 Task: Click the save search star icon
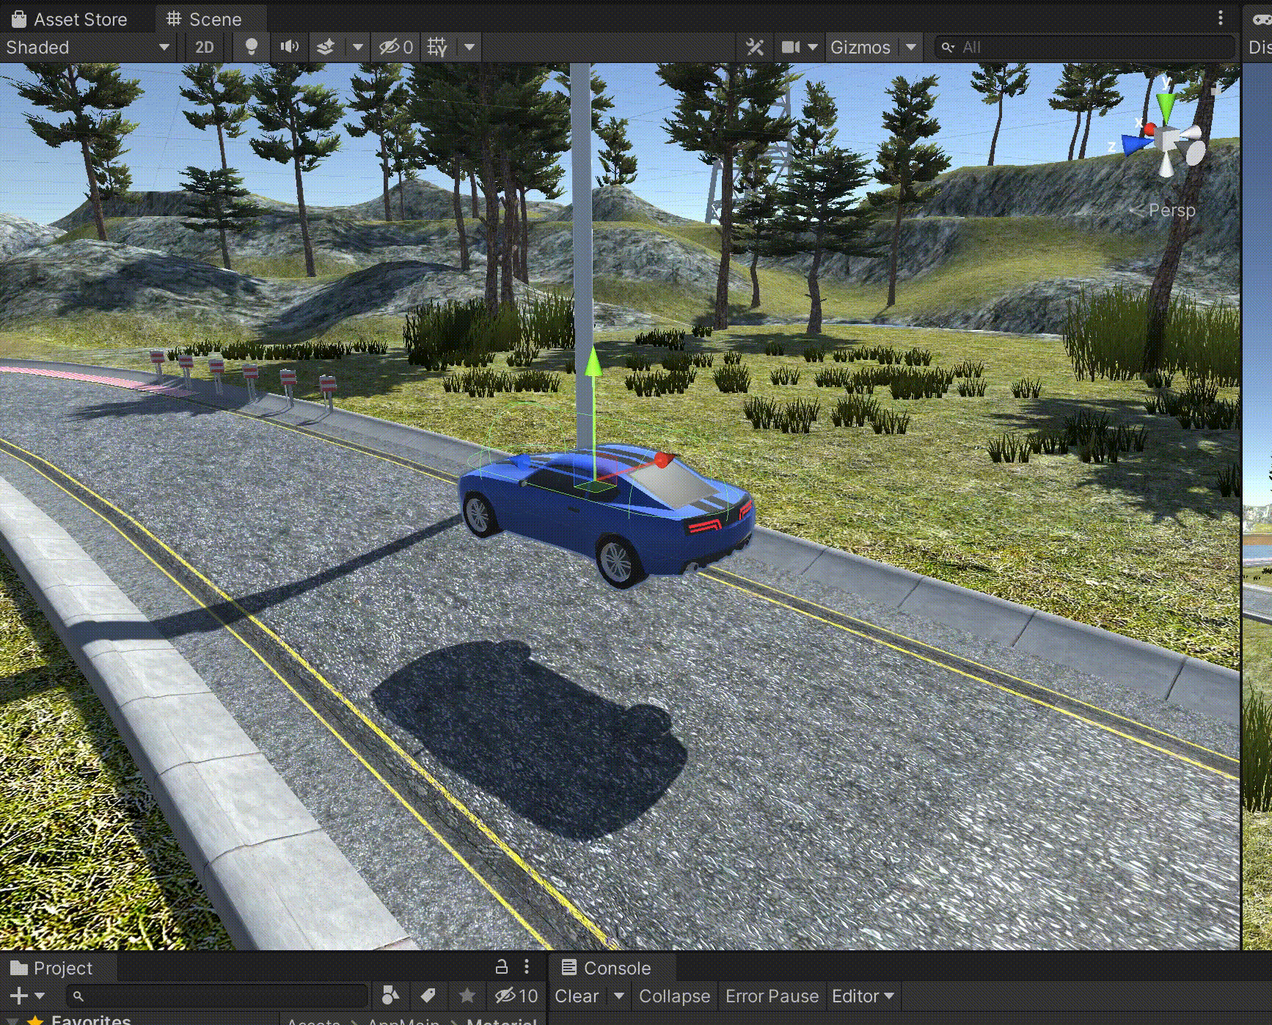(x=467, y=996)
